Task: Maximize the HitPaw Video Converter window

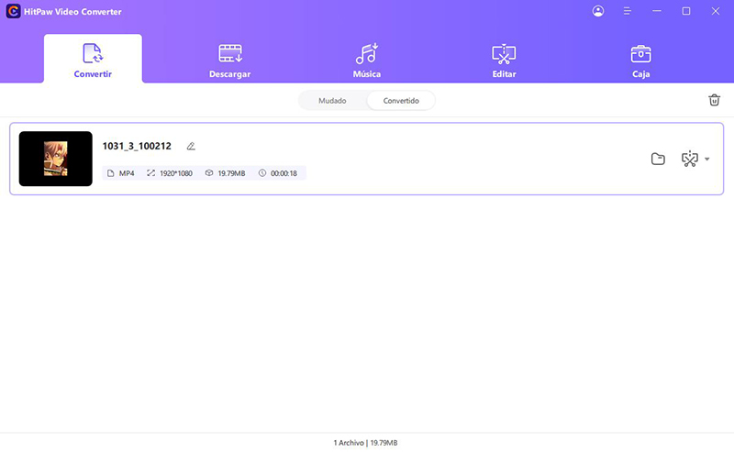Action: [686, 11]
